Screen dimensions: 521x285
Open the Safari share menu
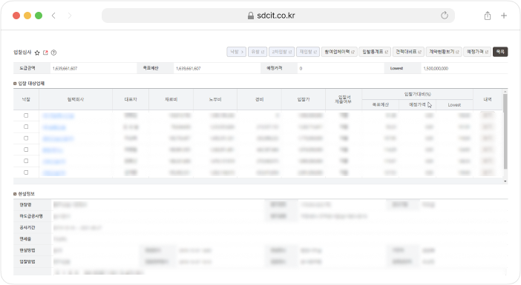pyautogui.click(x=488, y=16)
